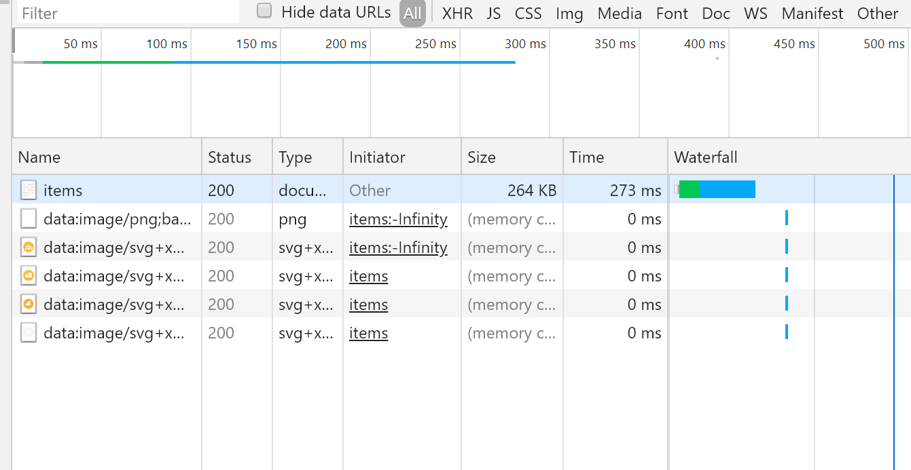The width and height of the screenshot is (911, 470).
Task: Click in the Filter text field
Action: pos(128,13)
